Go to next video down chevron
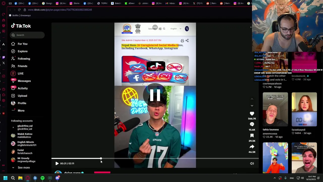Viewport: 323px width, 182px height. (252, 105)
